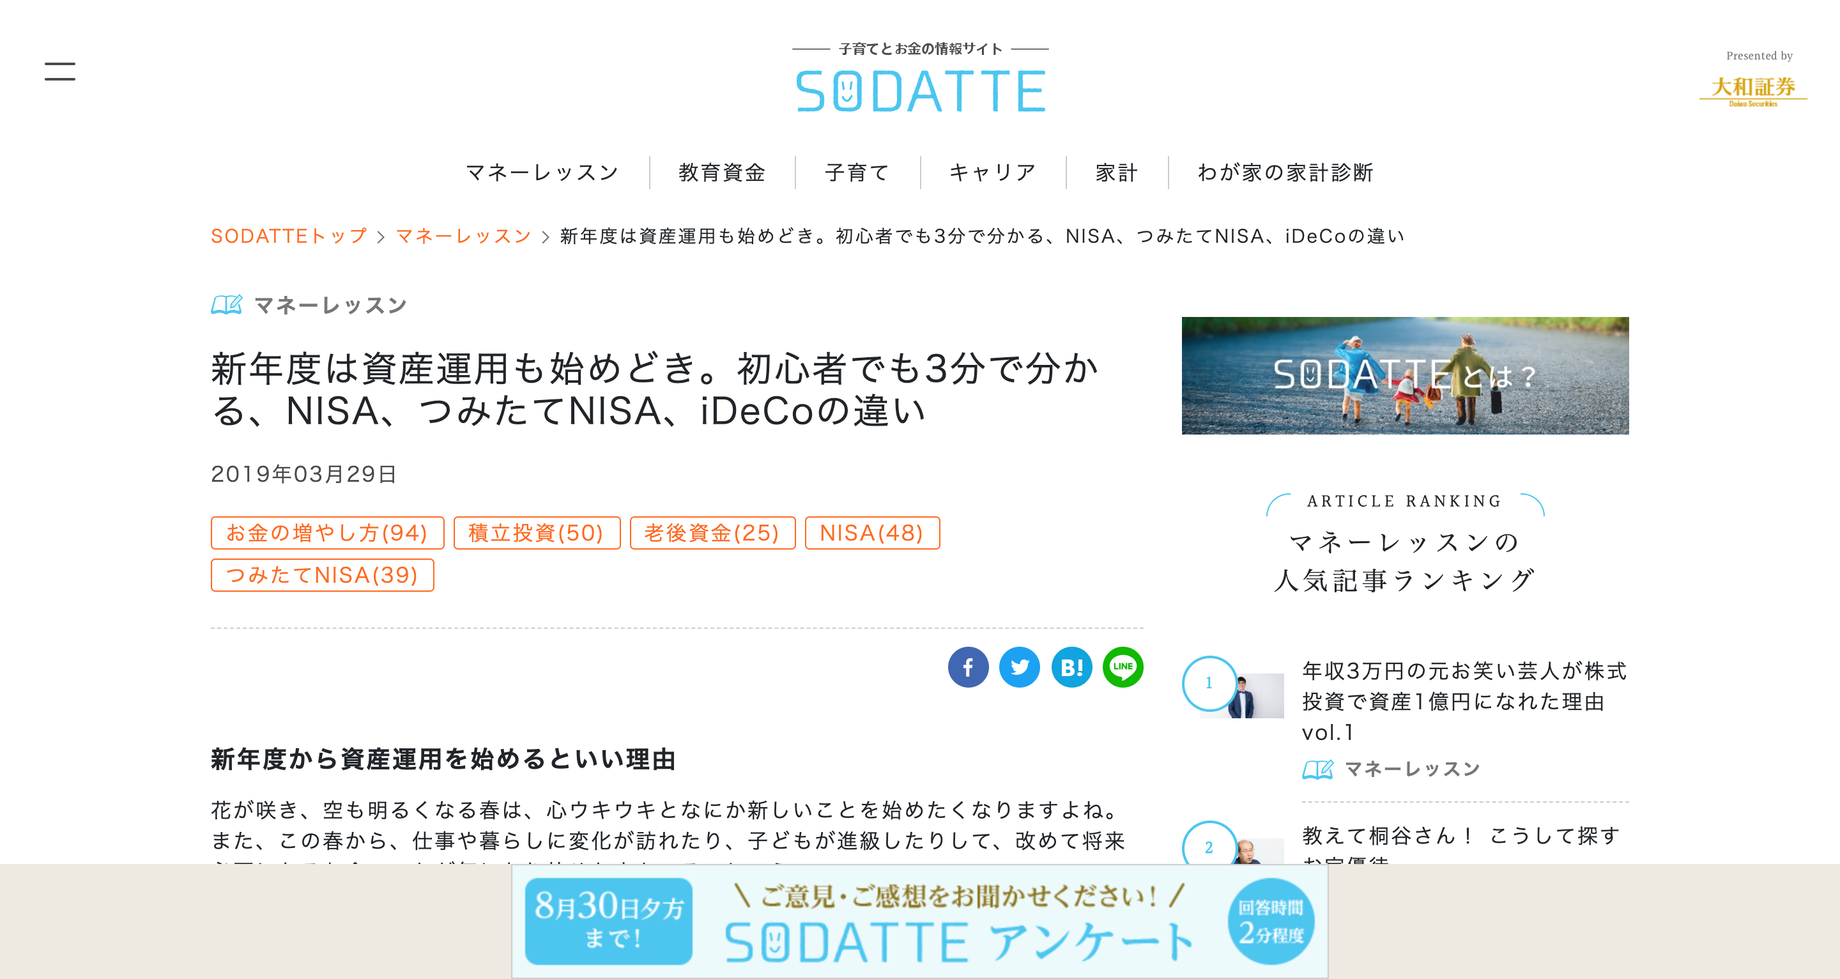1840x979 pixels.
Task: Bookmark article with Hatena B! icon
Action: (1071, 667)
